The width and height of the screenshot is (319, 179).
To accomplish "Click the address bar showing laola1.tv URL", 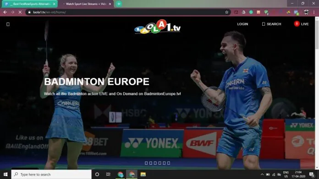I will tap(128, 12).
